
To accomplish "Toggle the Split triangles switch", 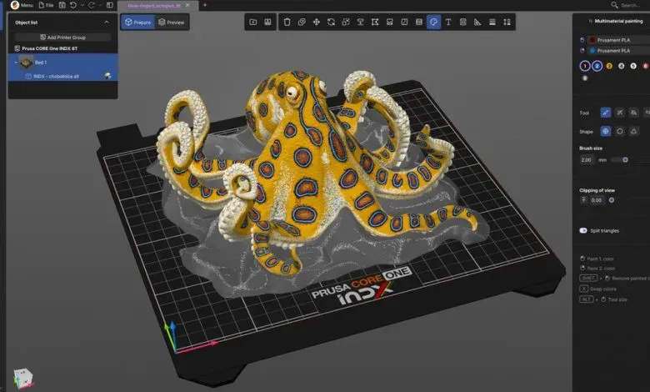I will coord(583,231).
